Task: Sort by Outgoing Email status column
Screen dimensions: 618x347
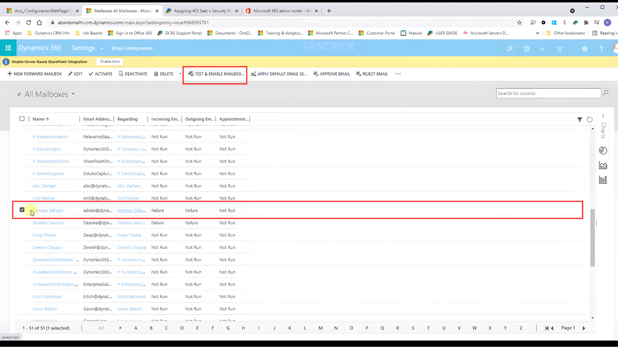Action: coord(200,119)
